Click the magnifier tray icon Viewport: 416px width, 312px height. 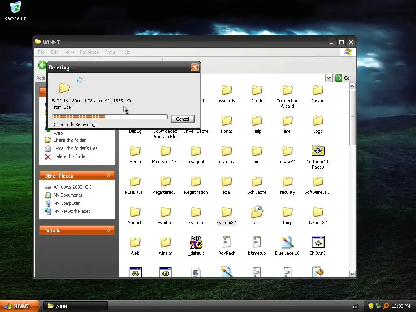pos(386,306)
